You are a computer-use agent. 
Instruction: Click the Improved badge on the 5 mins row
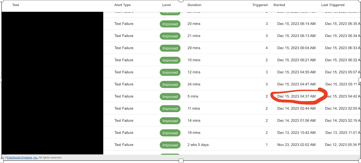click(170, 97)
